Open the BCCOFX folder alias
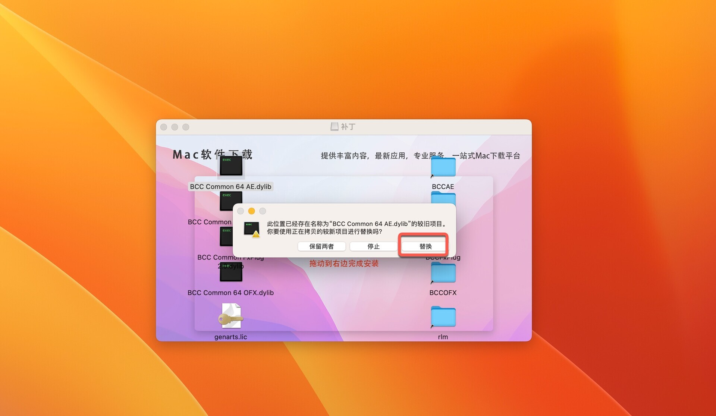Image resolution: width=716 pixels, height=416 pixels. click(443, 272)
